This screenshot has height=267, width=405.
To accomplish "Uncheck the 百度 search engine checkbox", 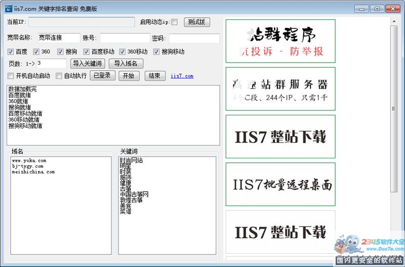I will pos(11,52).
